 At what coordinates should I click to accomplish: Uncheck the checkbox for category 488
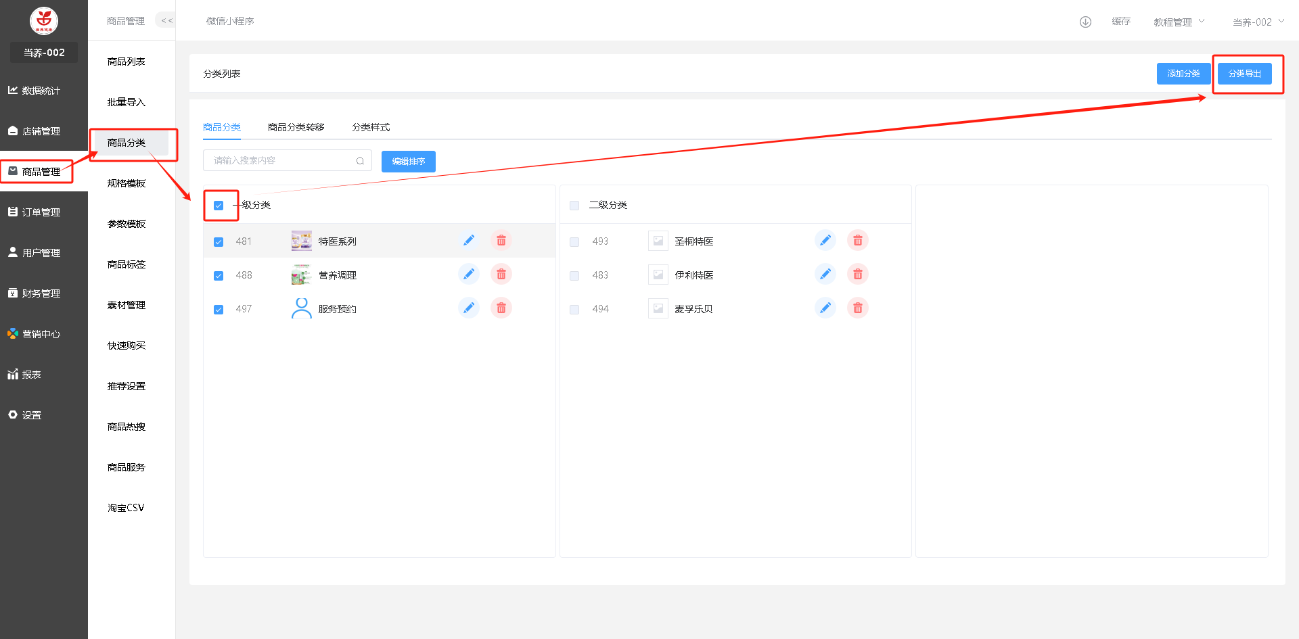(219, 276)
